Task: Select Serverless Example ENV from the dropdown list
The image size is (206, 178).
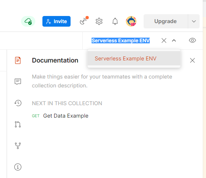Action: [x=134, y=58]
